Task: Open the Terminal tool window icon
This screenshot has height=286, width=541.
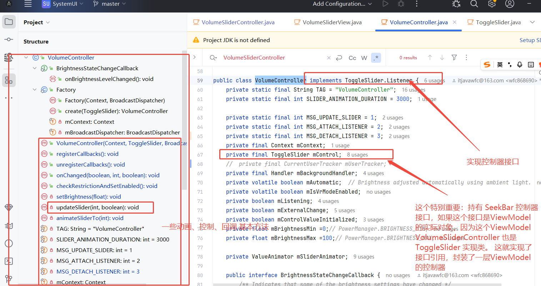Action: pos(9,261)
